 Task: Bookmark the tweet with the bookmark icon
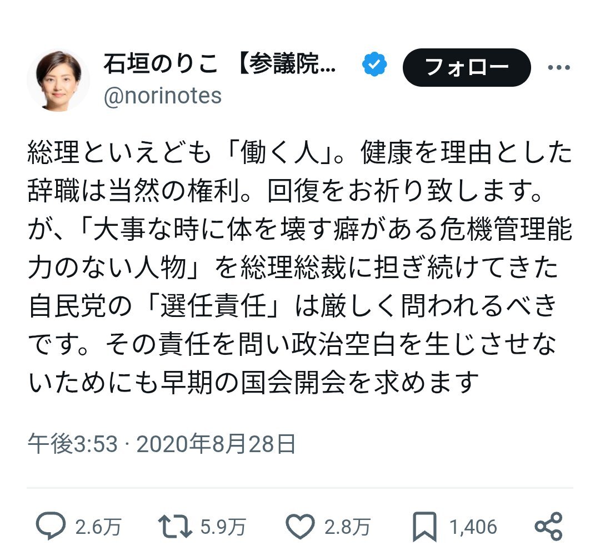tap(425, 527)
